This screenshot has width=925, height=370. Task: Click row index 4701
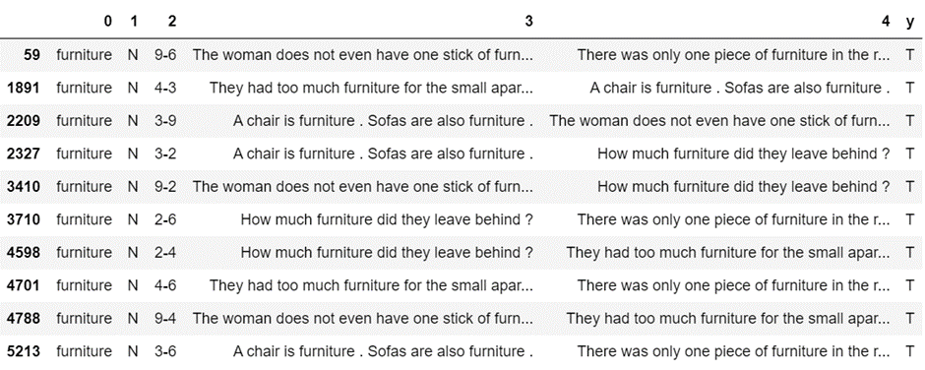coord(24,285)
